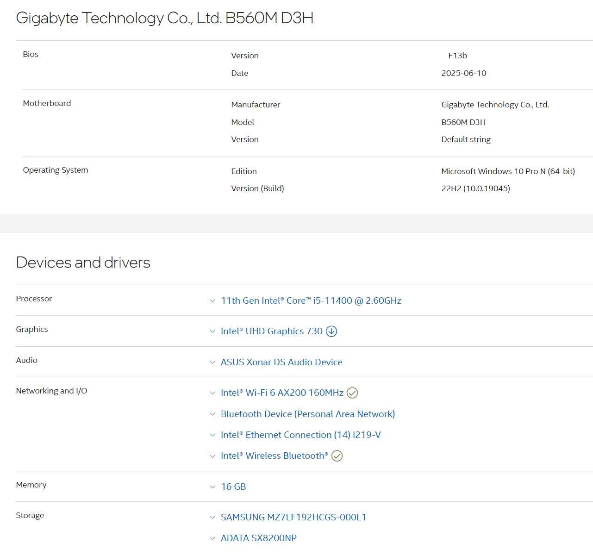This screenshot has height=556, width=593.
Task: Click the Date field label under Bios
Action: [240, 73]
